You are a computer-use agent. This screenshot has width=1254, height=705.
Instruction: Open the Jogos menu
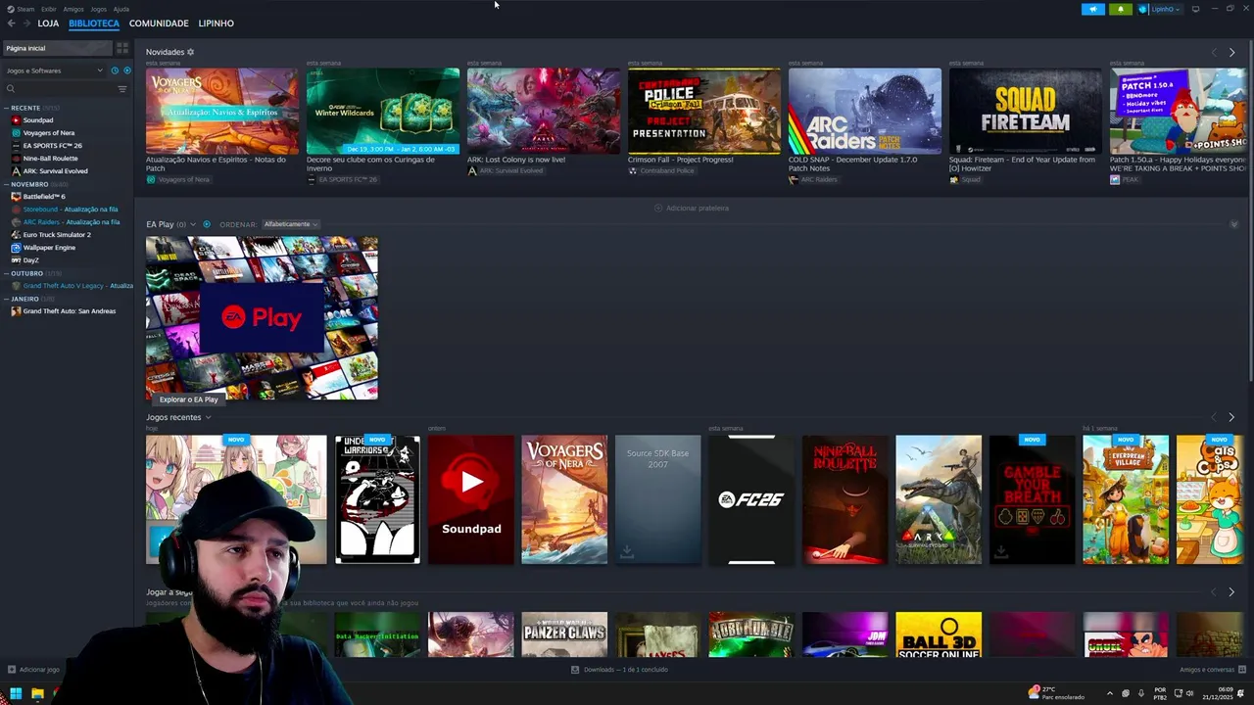98,9
